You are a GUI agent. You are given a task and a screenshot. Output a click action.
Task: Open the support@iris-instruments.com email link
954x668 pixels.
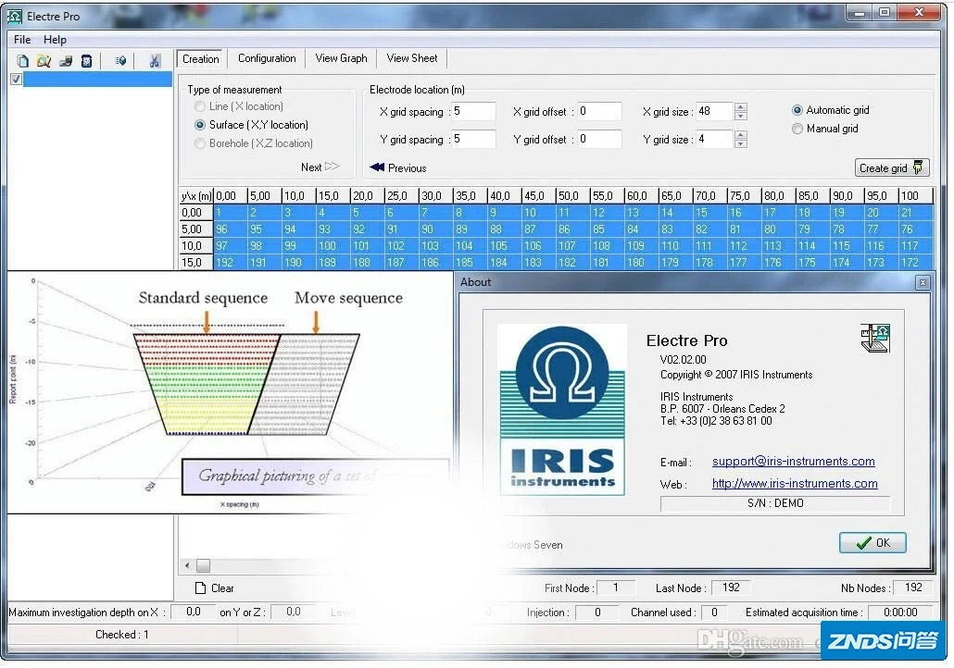point(793,462)
